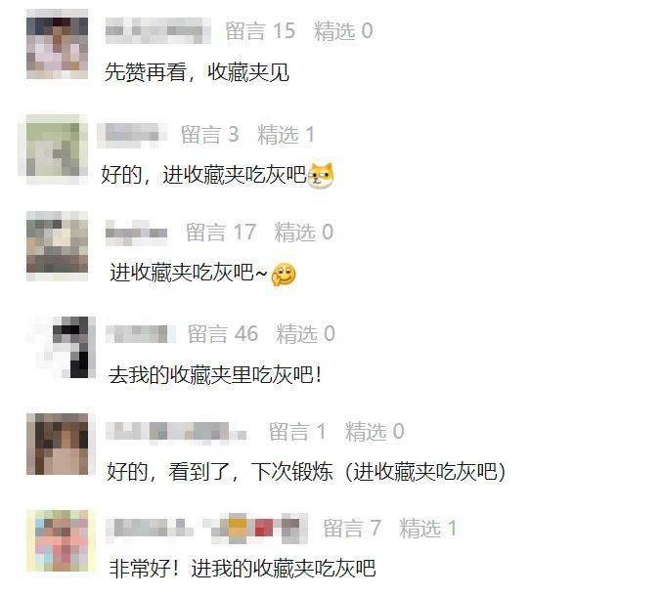Click 精选 1 next to 留言 7
The width and height of the screenshot is (662, 596).
pos(427,528)
